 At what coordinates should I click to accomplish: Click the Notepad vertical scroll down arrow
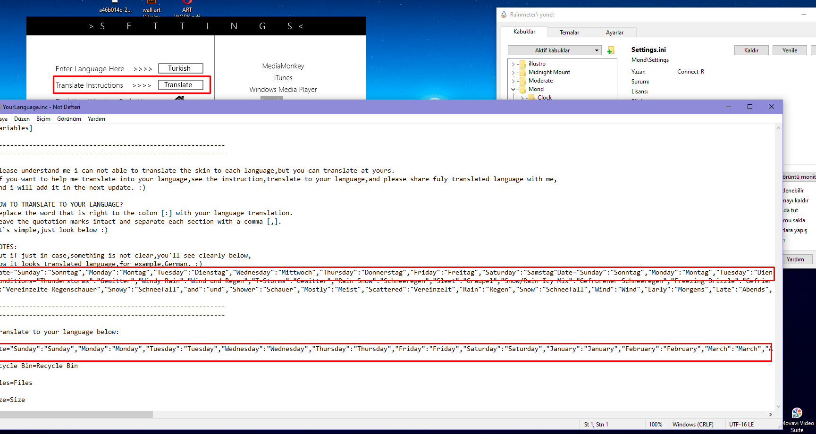[778, 407]
